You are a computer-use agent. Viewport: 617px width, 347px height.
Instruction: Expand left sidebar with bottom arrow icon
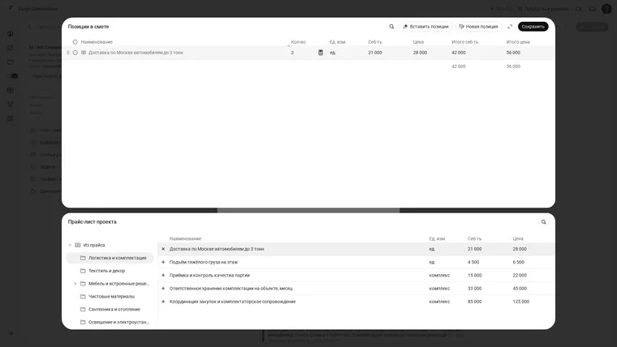11,334
